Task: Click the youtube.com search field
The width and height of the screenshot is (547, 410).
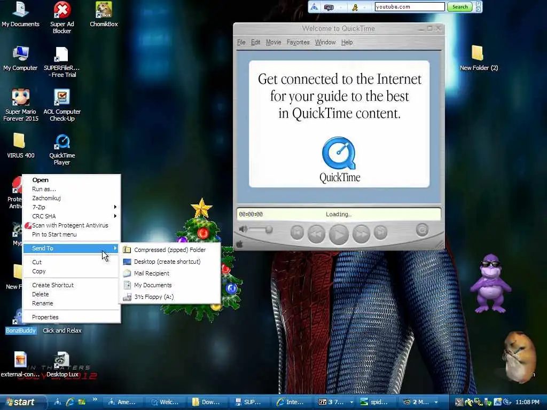Action: coord(410,6)
